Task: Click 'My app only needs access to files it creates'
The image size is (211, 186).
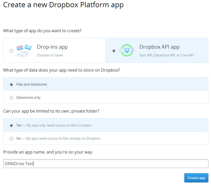Action: (x=59, y=125)
